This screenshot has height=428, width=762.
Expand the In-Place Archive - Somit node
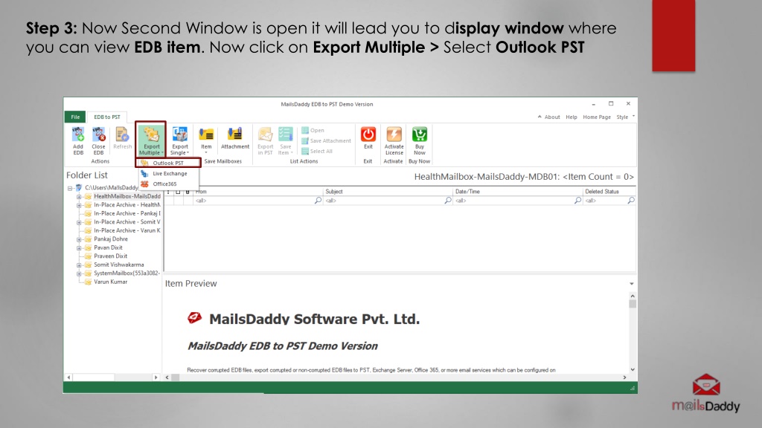point(79,222)
